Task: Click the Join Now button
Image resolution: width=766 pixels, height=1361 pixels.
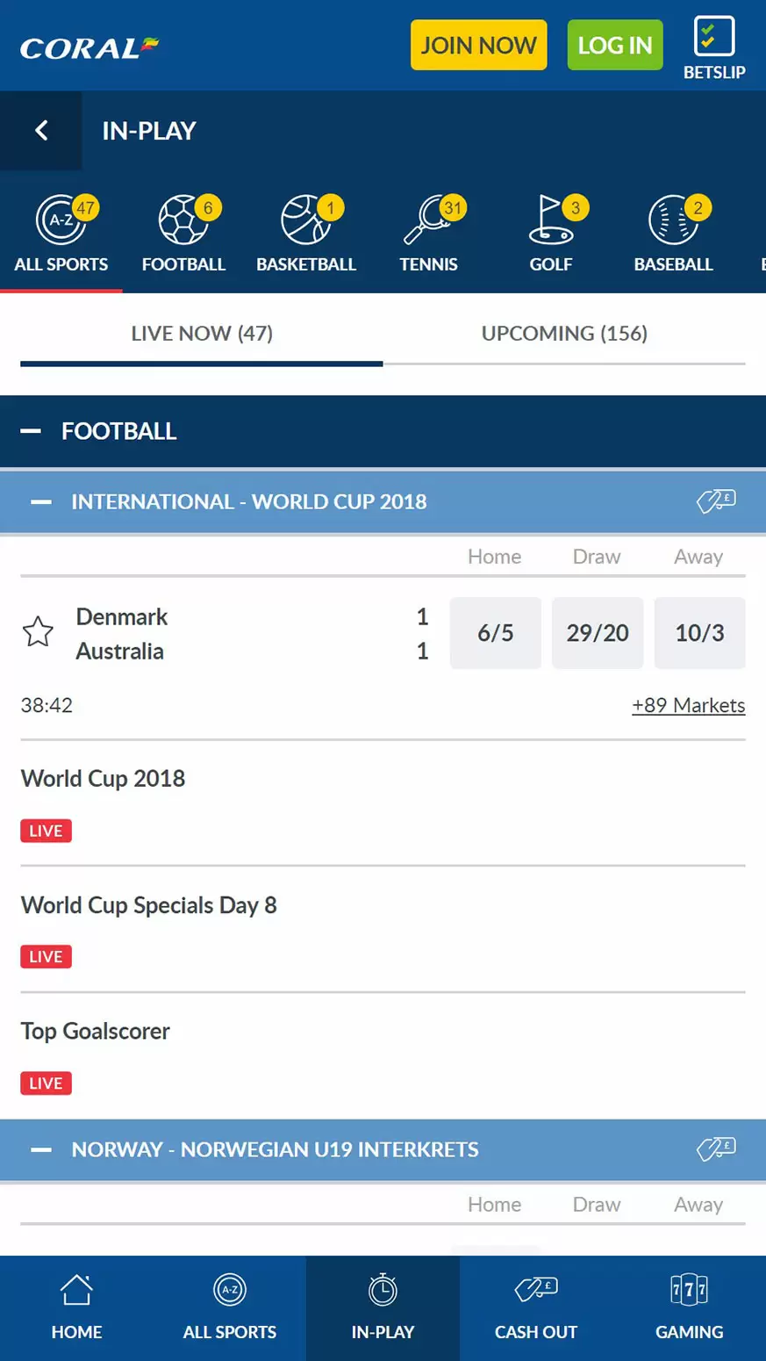Action: tap(479, 45)
